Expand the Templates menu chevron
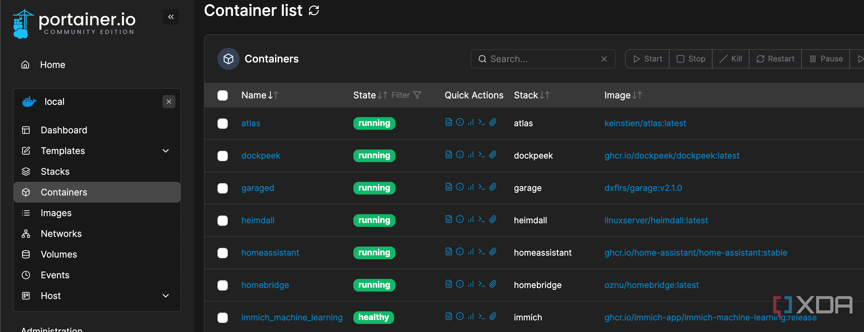Image resolution: width=864 pixels, height=332 pixels. pyautogui.click(x=165, y=151)
